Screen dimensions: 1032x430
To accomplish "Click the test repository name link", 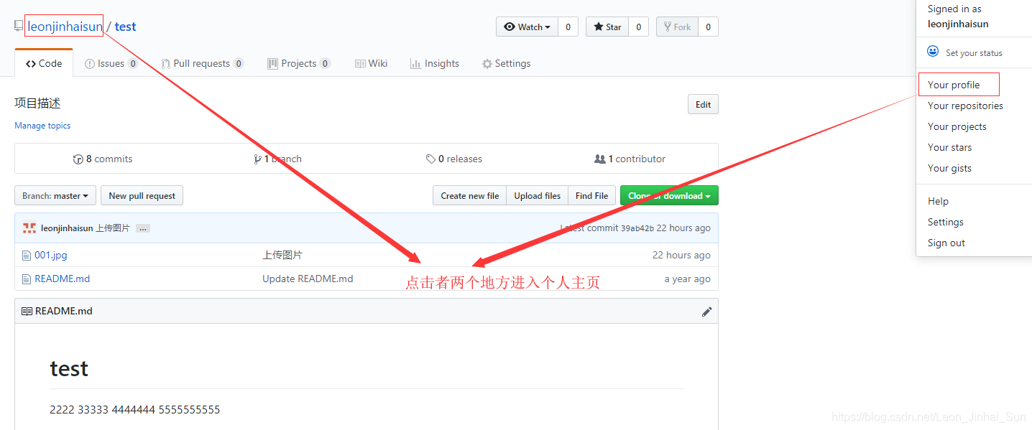I will [x=125, y=27].
